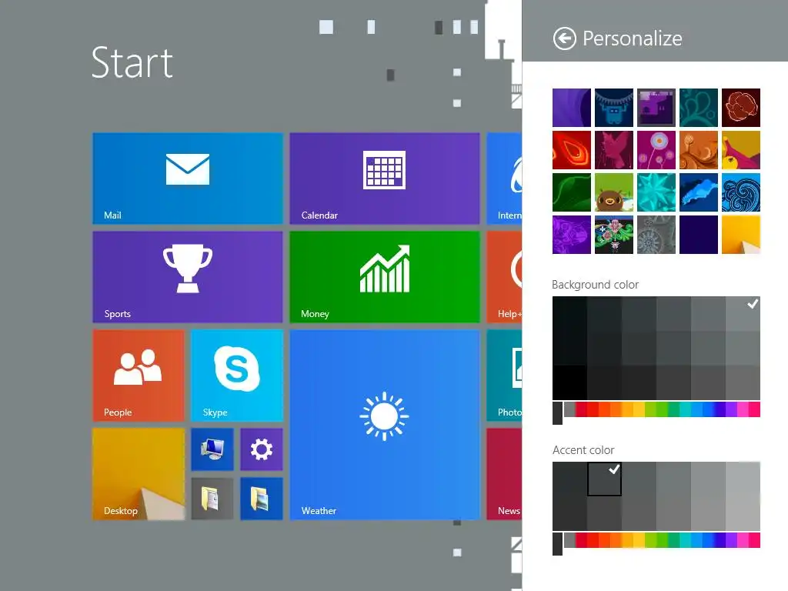
Task: Open the Pictures folder tile
Action: [x=262, y=499]
